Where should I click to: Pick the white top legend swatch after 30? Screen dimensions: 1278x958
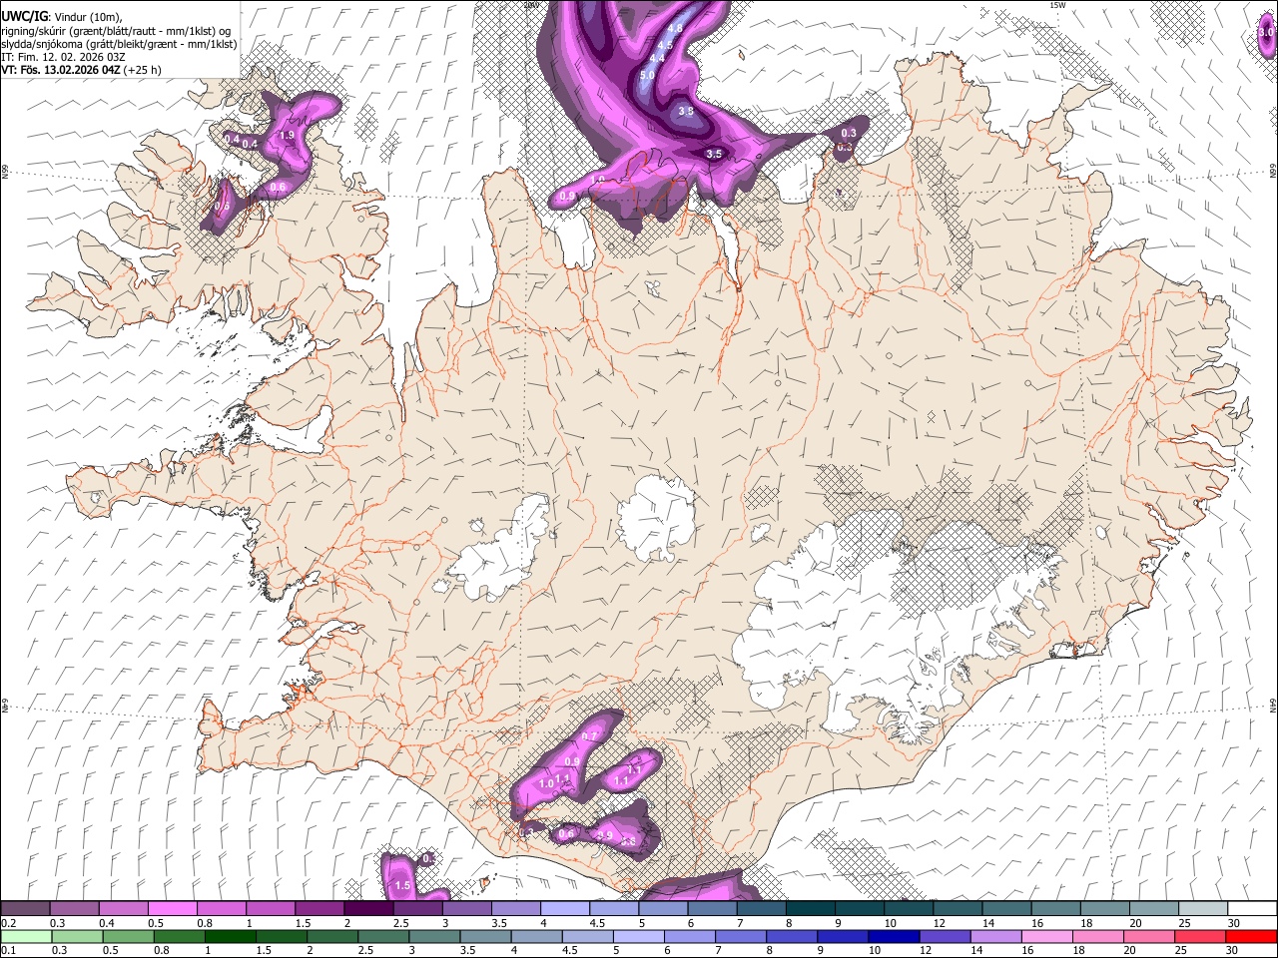click(x=1253, y=909)
